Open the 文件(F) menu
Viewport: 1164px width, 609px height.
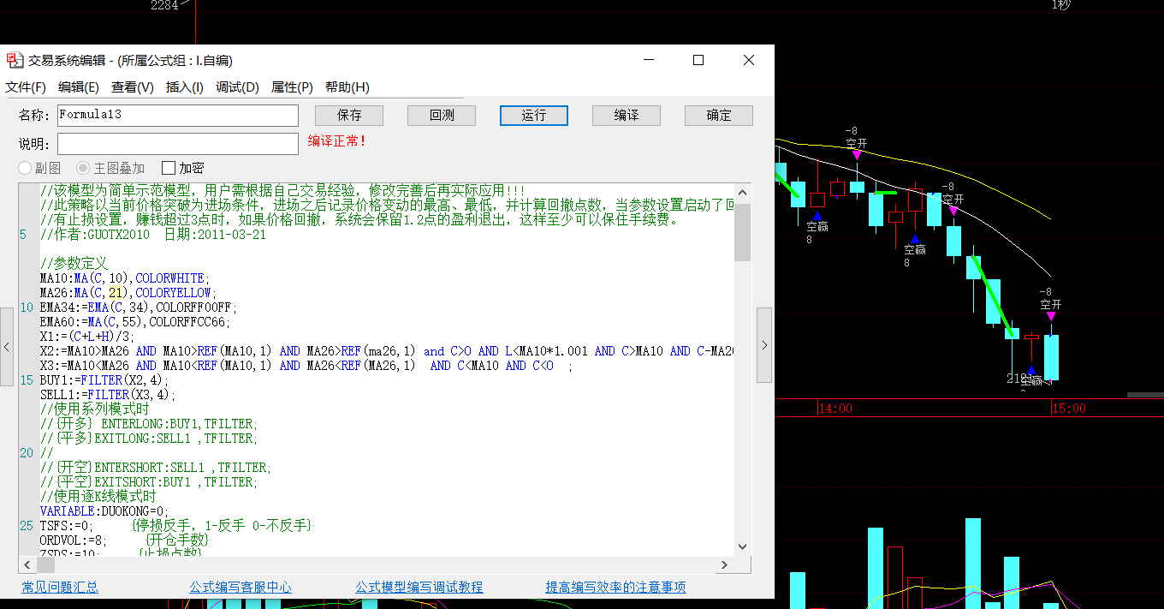pos(26,87)
